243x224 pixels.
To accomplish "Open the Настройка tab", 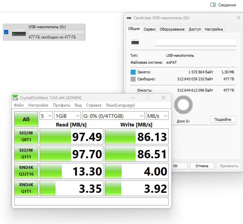I will pyautogui.click(x=214, y=29).
